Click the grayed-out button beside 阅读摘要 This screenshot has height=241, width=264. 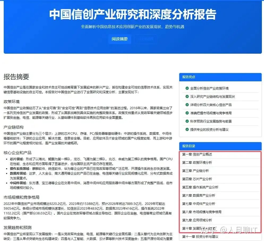click(145, 39)
